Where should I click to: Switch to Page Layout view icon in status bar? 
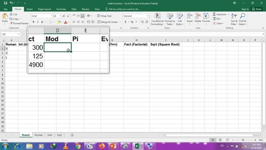(x=220, y=140)
